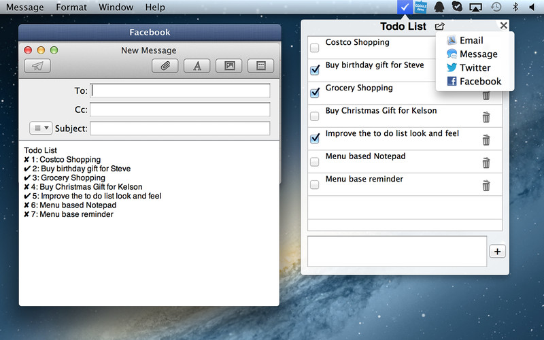544x340 pixels.
Task: Click the '1: Costco Shopping' message line
Action: point(63,160)
